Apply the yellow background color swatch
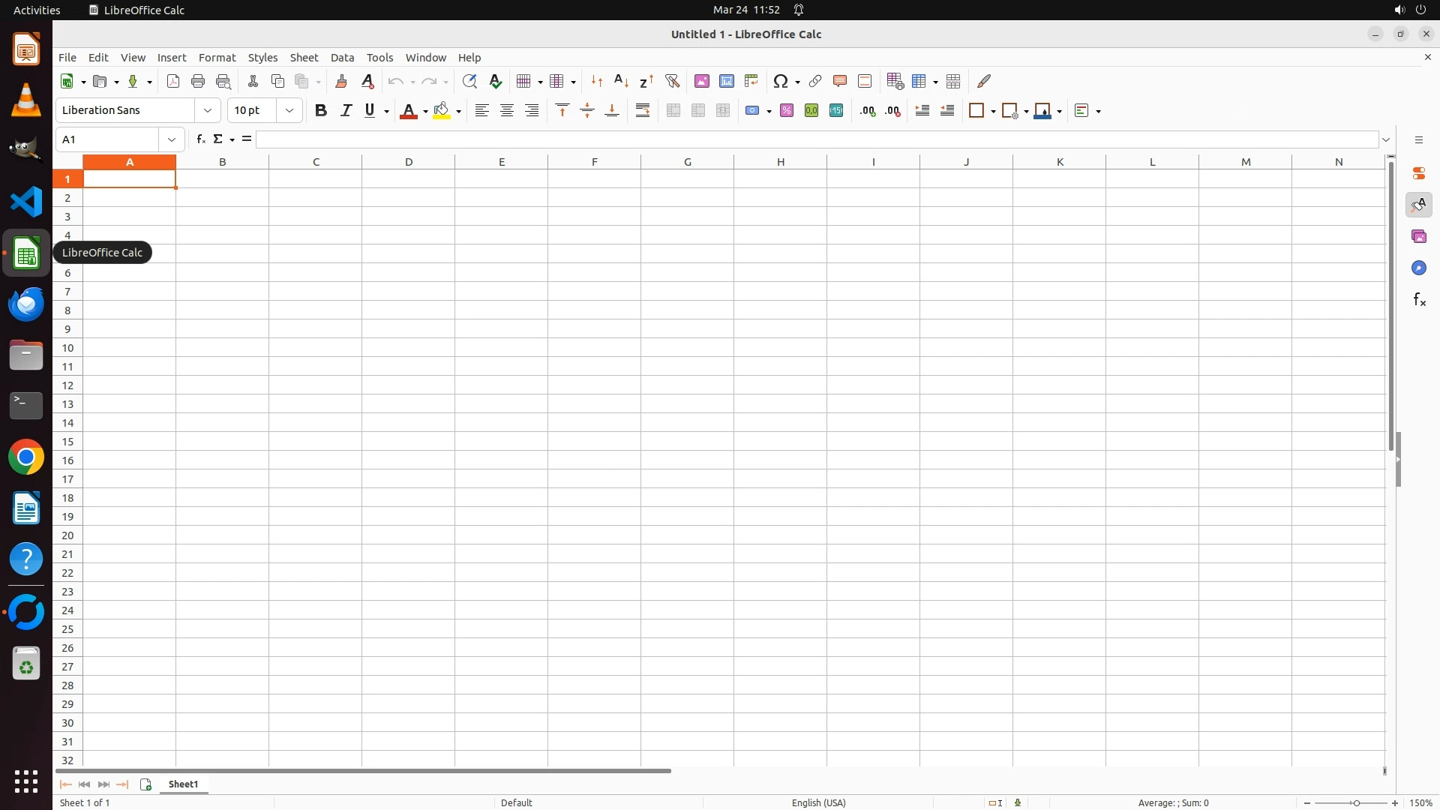 (442, 111)
